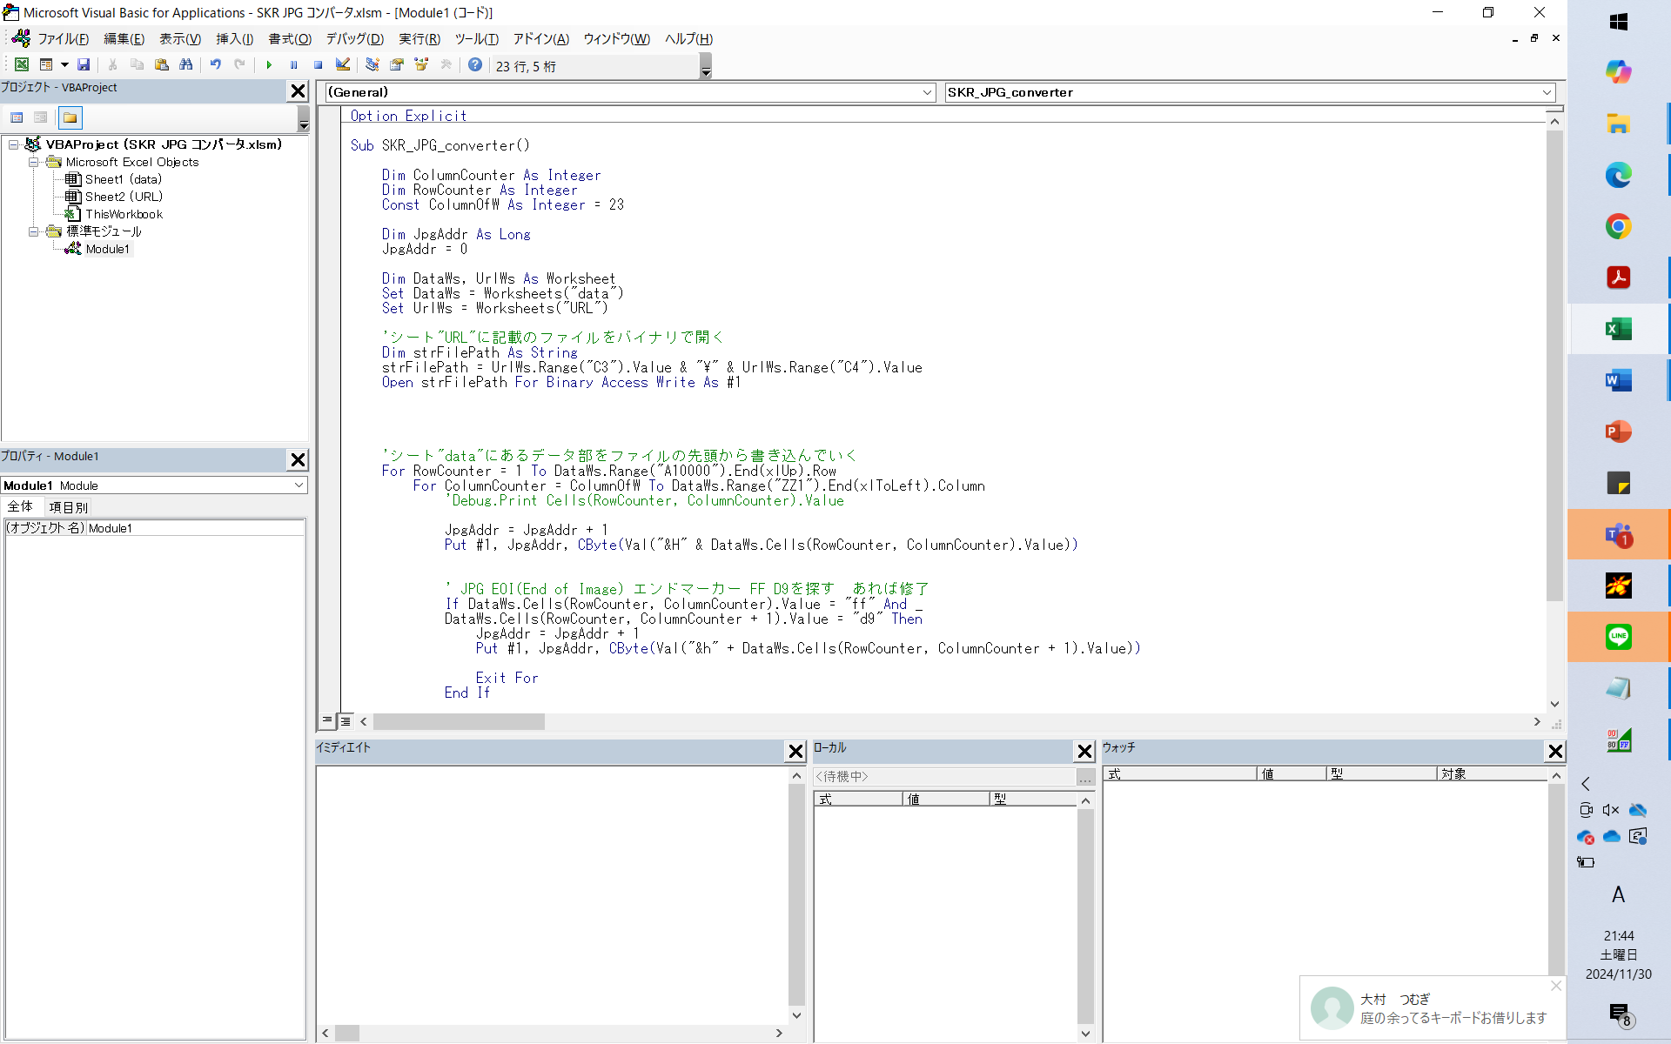1671x1044 pixels.
Task: Switch to Procedure View button
Action: tap(327, 721)
